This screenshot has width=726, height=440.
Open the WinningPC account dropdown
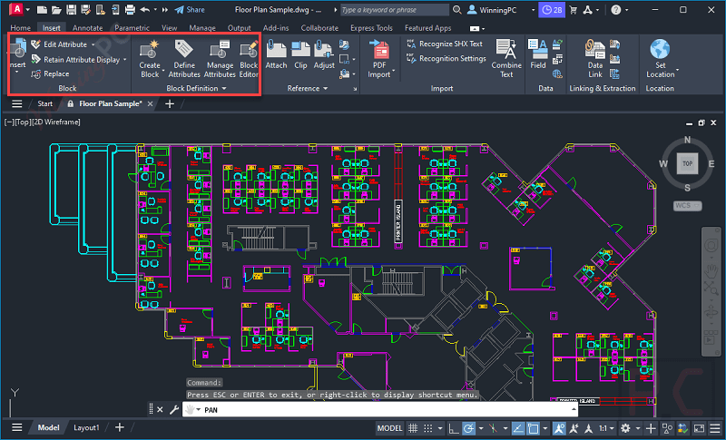click(x=533, y=10)
